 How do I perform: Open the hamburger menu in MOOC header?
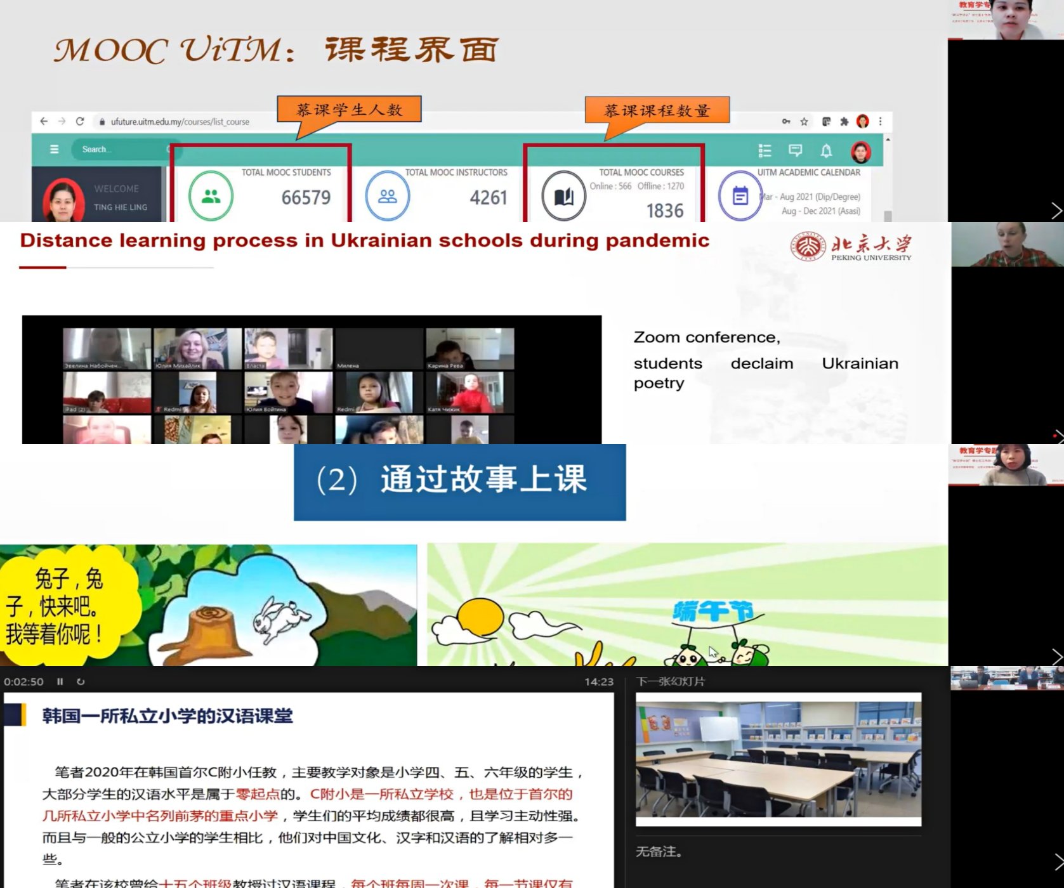(x=54, y=149)
